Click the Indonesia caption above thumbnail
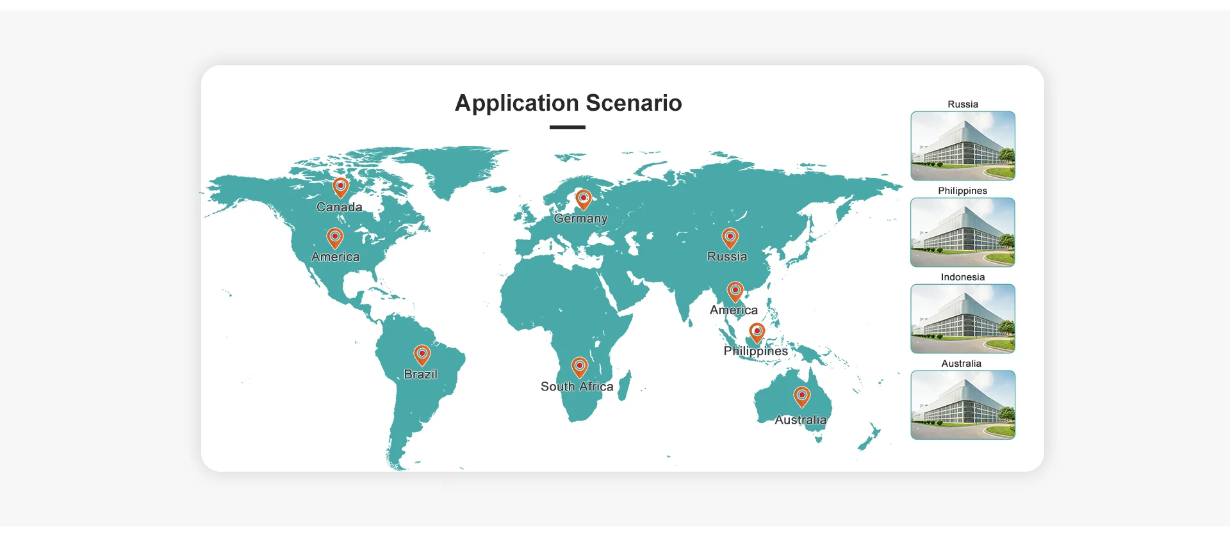Viewport: 1230px width, 537px height. tap(963, 277)
